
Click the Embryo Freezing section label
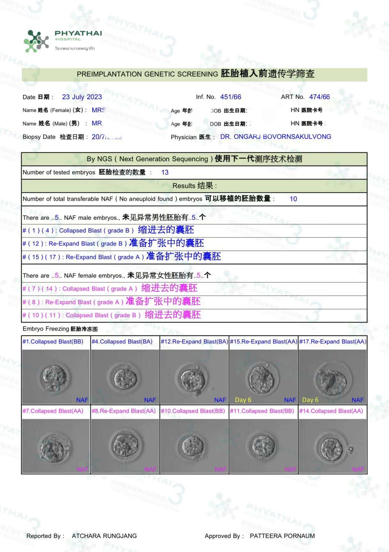point(60,329)
